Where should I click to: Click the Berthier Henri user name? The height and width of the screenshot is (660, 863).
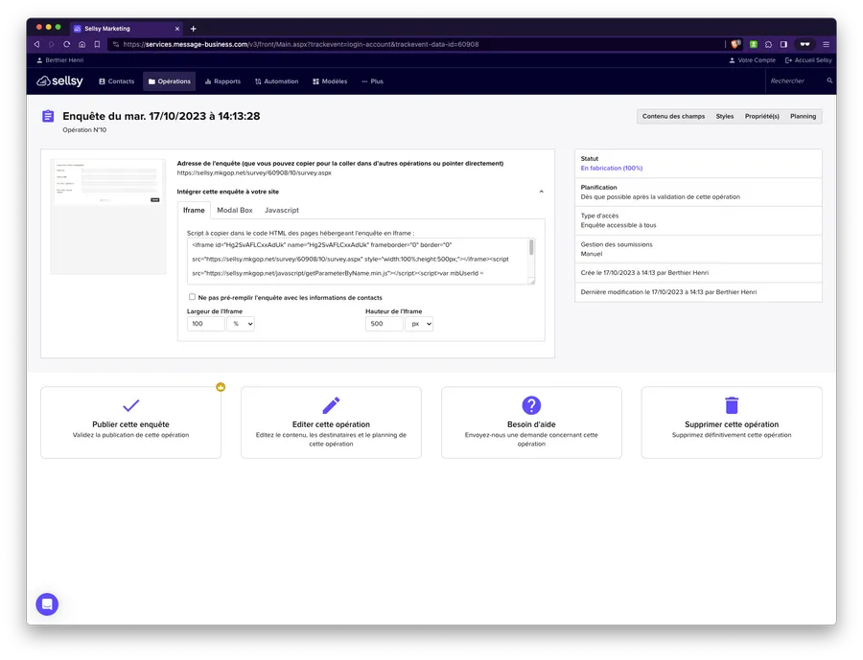coord(64,60)
